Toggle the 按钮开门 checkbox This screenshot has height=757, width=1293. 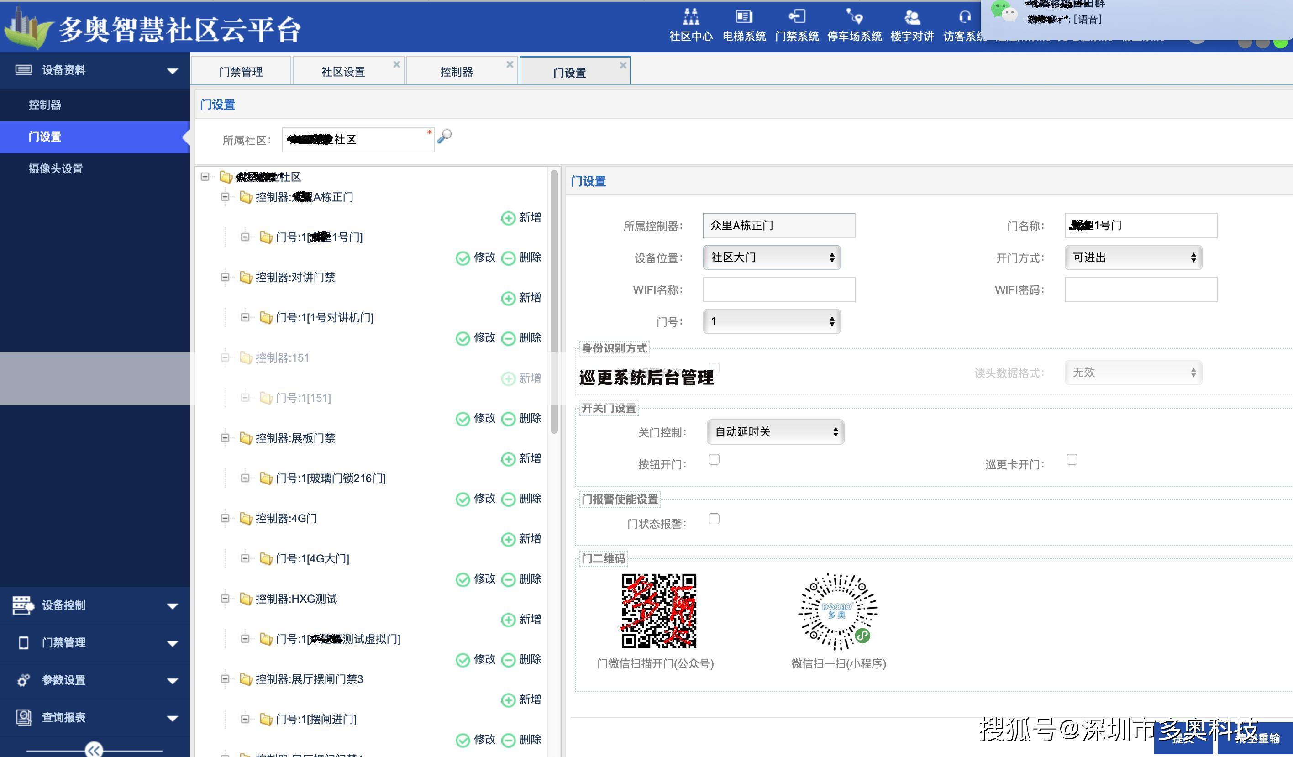[714, 459]
